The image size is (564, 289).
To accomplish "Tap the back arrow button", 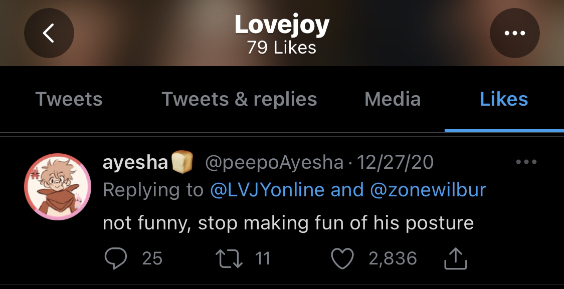I will pyautogui.click(x=49, y=34).
